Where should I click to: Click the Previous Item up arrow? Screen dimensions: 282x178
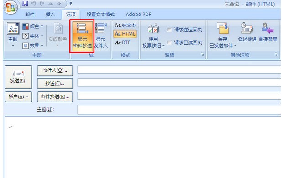click(51, 3)
